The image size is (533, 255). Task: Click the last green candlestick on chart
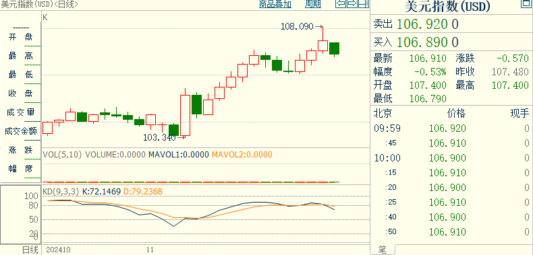[334, 49]
